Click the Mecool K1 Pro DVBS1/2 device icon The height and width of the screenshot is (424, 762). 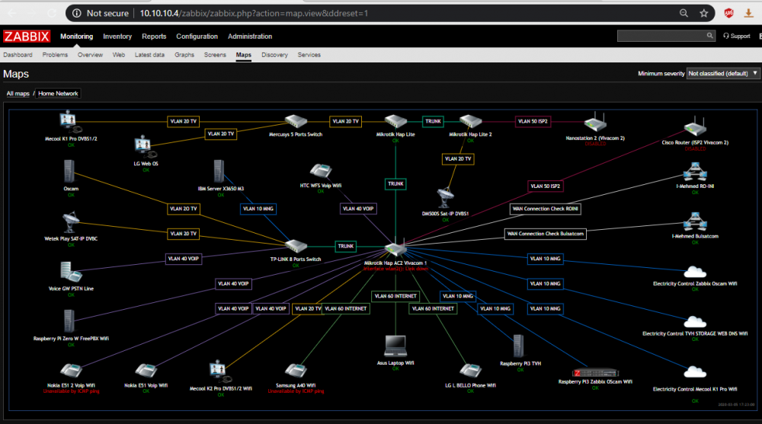(70, 122)
